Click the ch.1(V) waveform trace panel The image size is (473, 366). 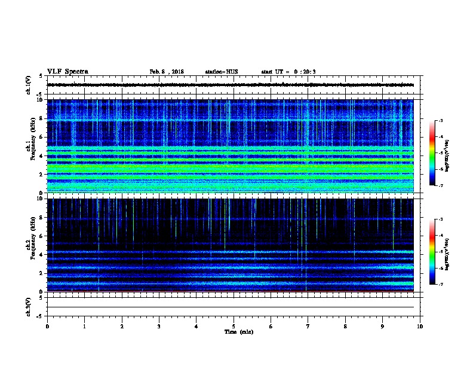point(234,85)
